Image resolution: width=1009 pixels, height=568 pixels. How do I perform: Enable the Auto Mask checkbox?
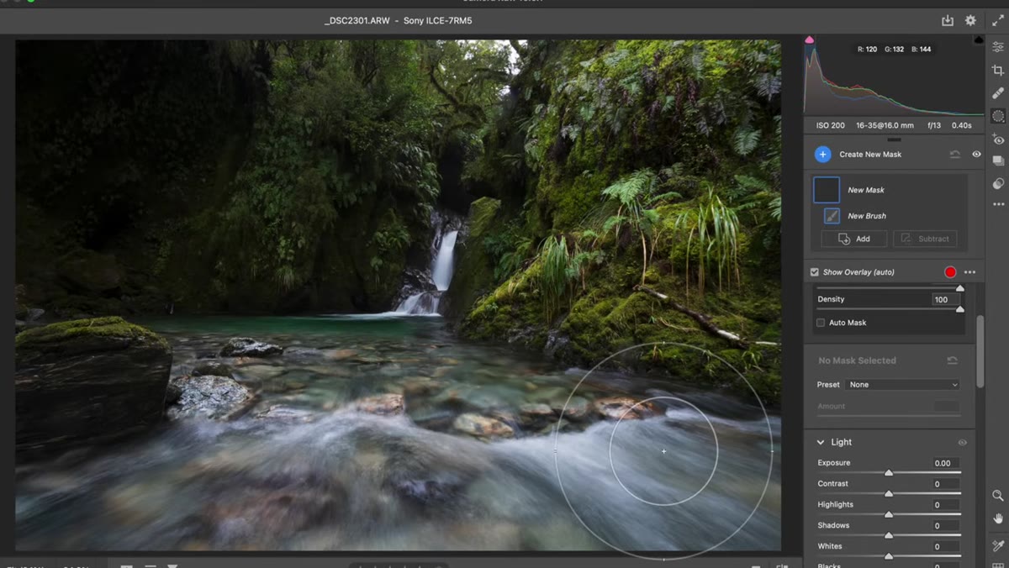point(821,323)
